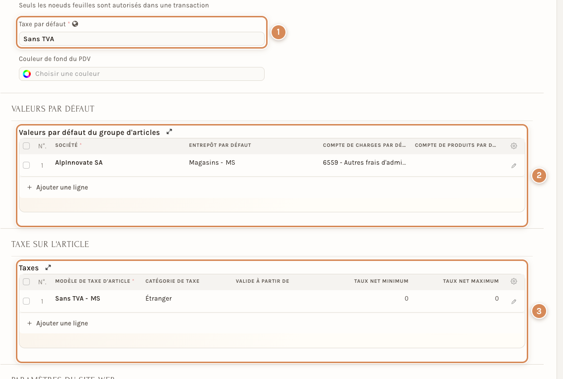Open column settings gear of the item group defaults table
The width and height of the screenshot is (563, 379).
514,146
